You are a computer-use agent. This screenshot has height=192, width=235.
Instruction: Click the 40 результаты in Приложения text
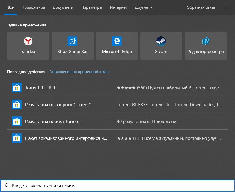[147, 121]
